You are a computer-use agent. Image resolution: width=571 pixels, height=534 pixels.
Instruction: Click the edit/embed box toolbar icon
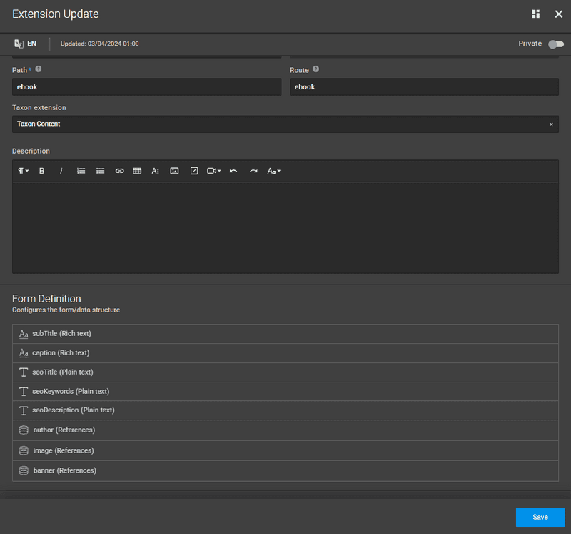(x=194, y=171)
